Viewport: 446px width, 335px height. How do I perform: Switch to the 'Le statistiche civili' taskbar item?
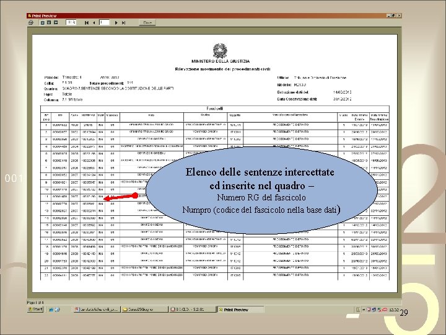(97, 310)
